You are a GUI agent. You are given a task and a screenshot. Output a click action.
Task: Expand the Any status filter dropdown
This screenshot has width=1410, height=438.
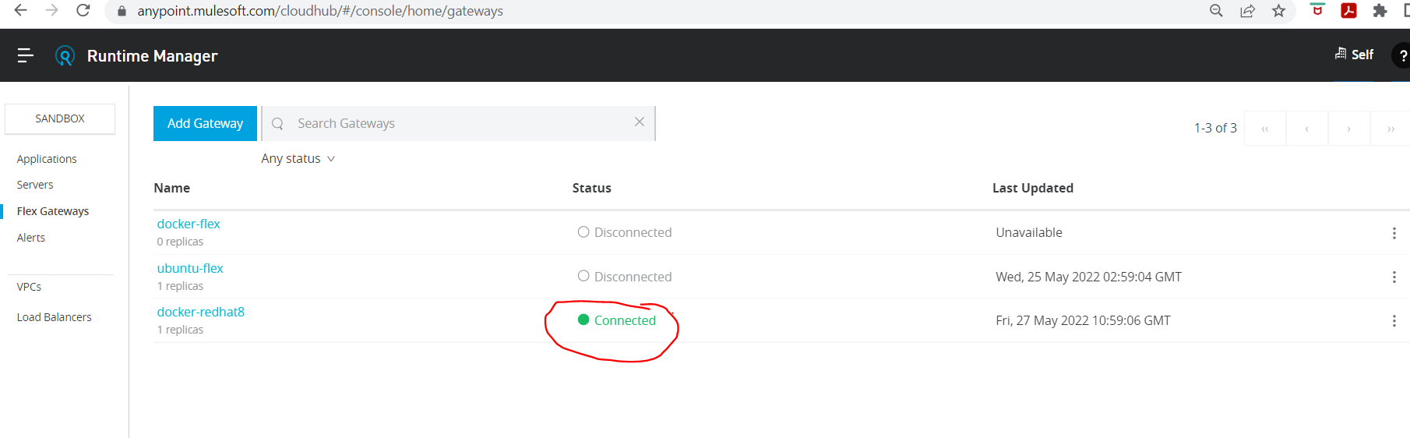tap(298, 159)
